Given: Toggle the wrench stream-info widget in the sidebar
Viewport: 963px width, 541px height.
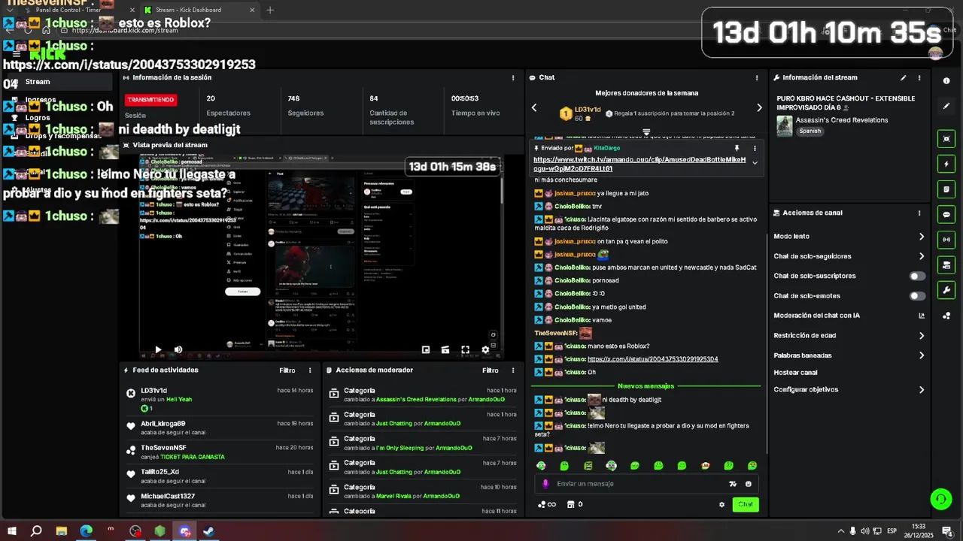Looking at the screenshot, I should [946, 290].
